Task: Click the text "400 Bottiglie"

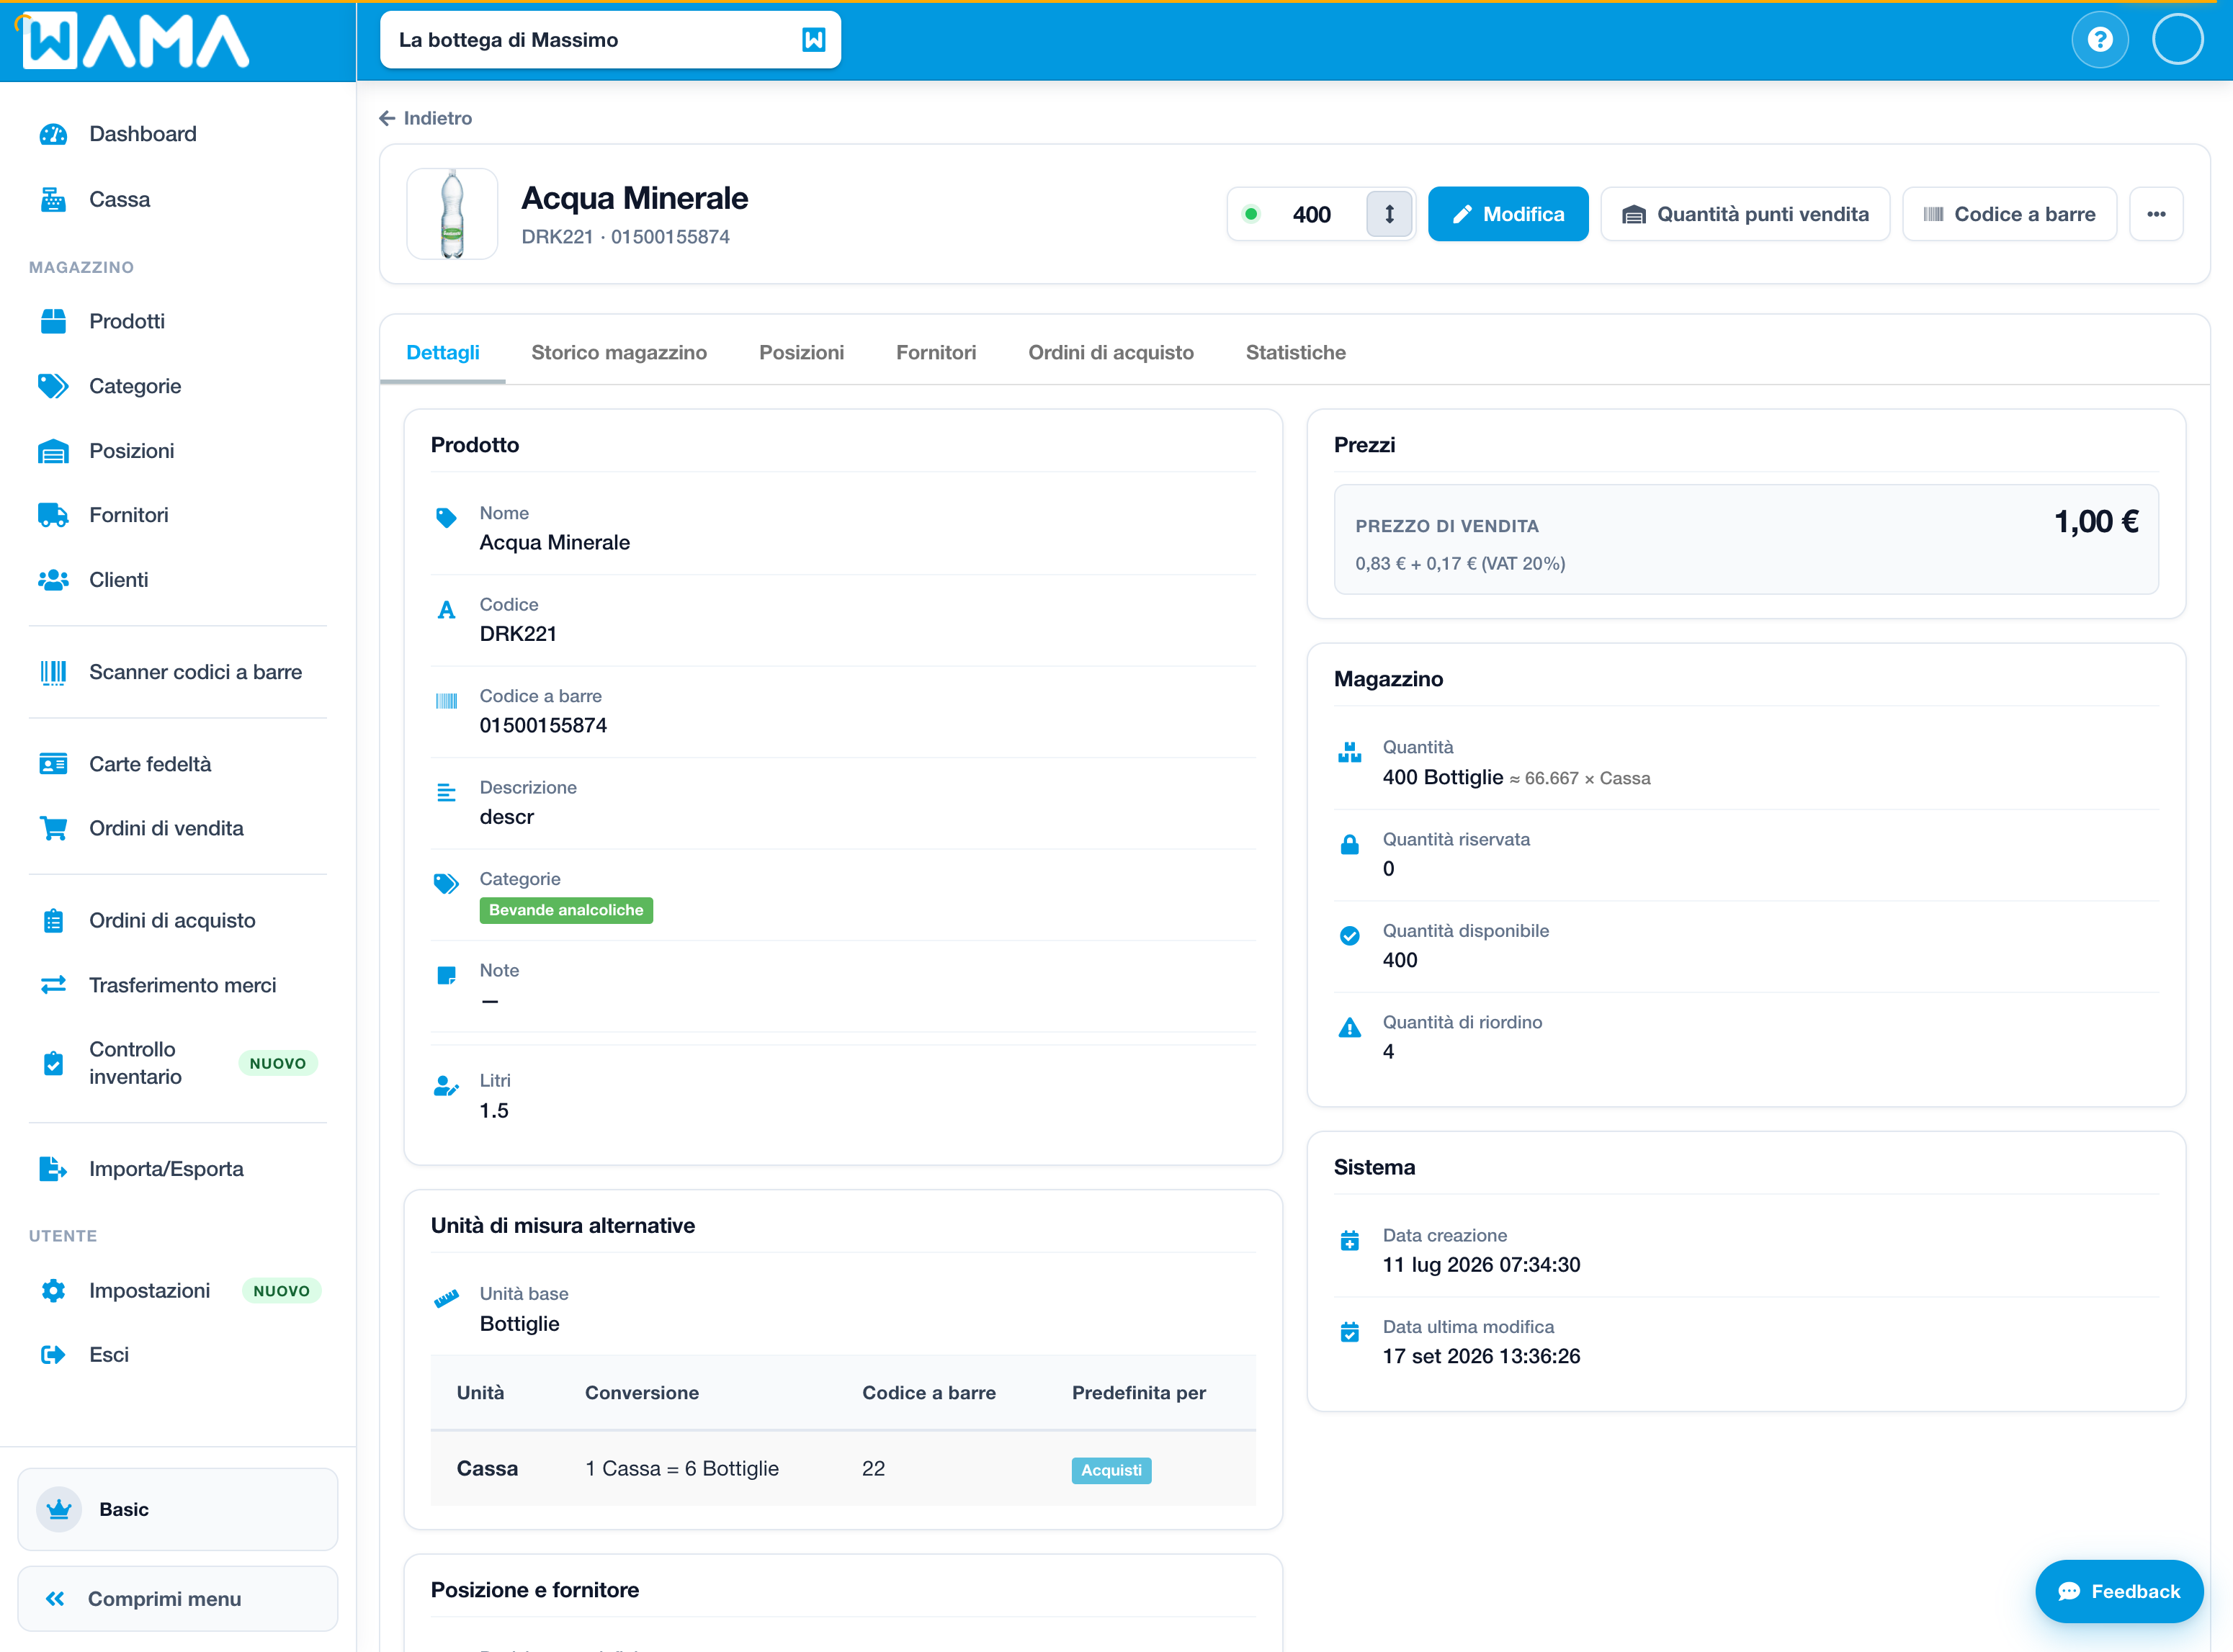Action: 1443,777
